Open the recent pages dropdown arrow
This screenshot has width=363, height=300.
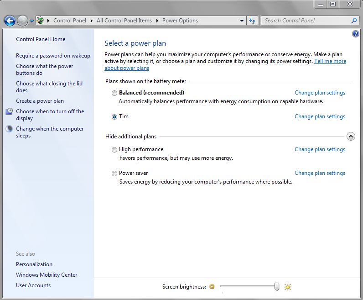[32, 21]
